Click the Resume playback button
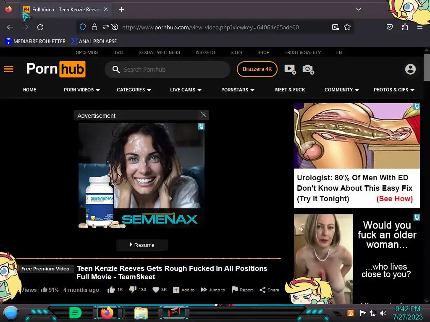Screen dimensions: 430x322 [x=142, y=245]
